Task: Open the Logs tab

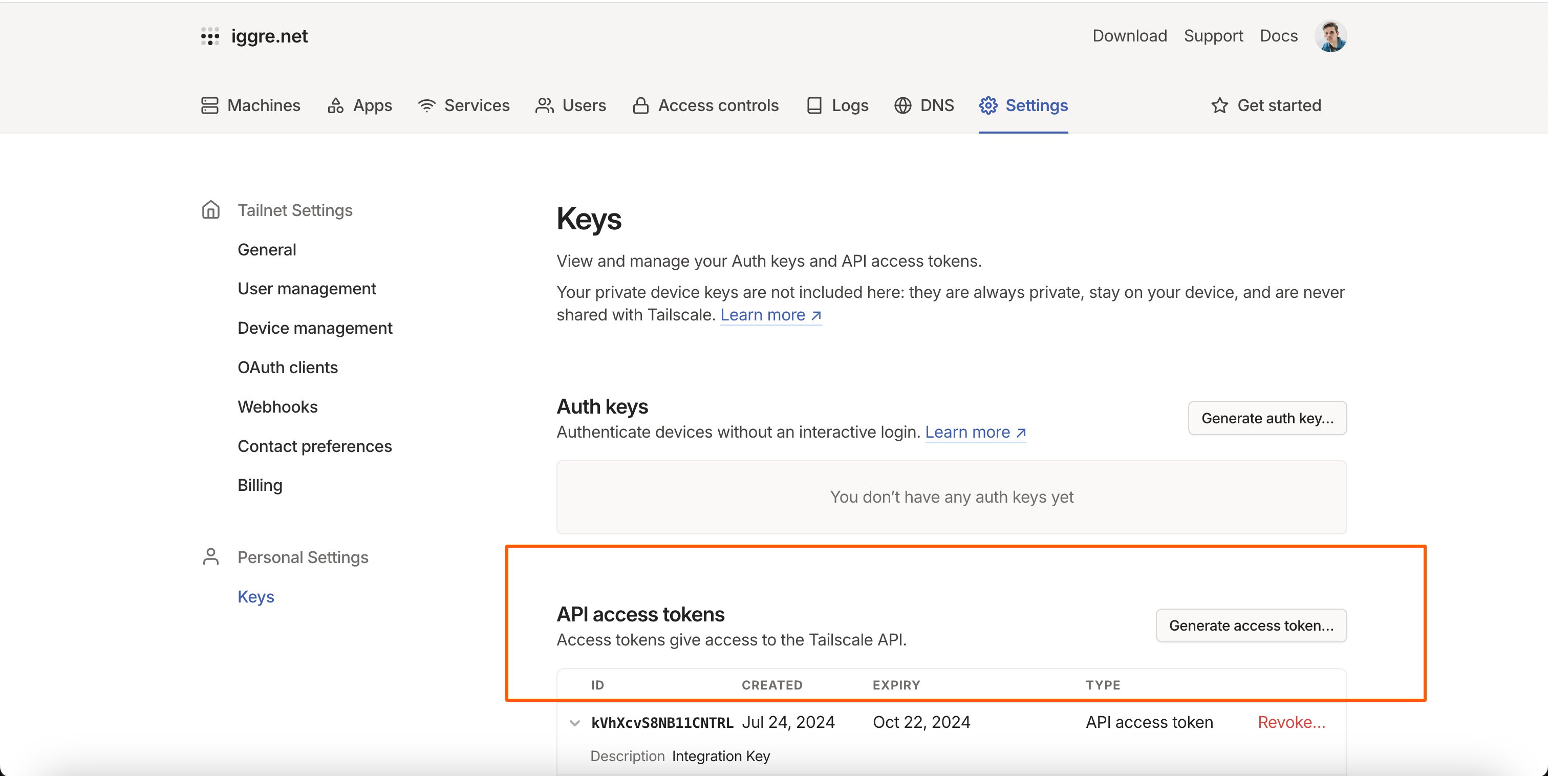Action: [x=837, y=105]
